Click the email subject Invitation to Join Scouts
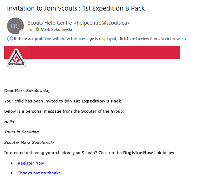 (76, 8)
